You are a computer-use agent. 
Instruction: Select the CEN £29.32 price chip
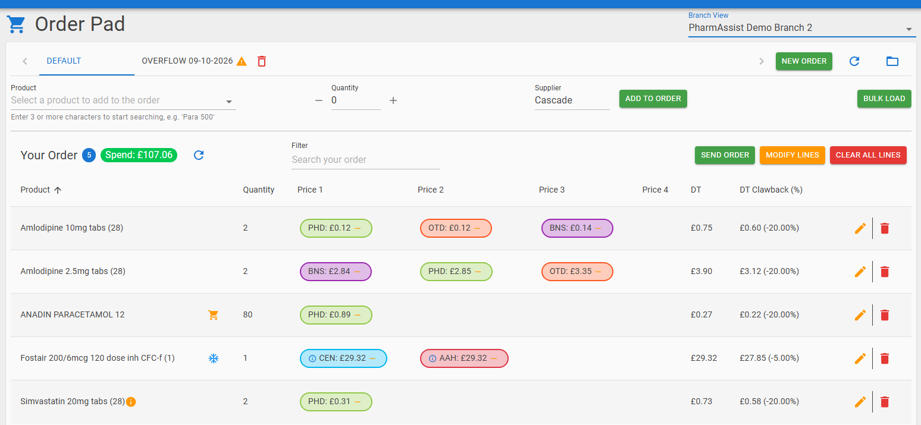(344, 358)
